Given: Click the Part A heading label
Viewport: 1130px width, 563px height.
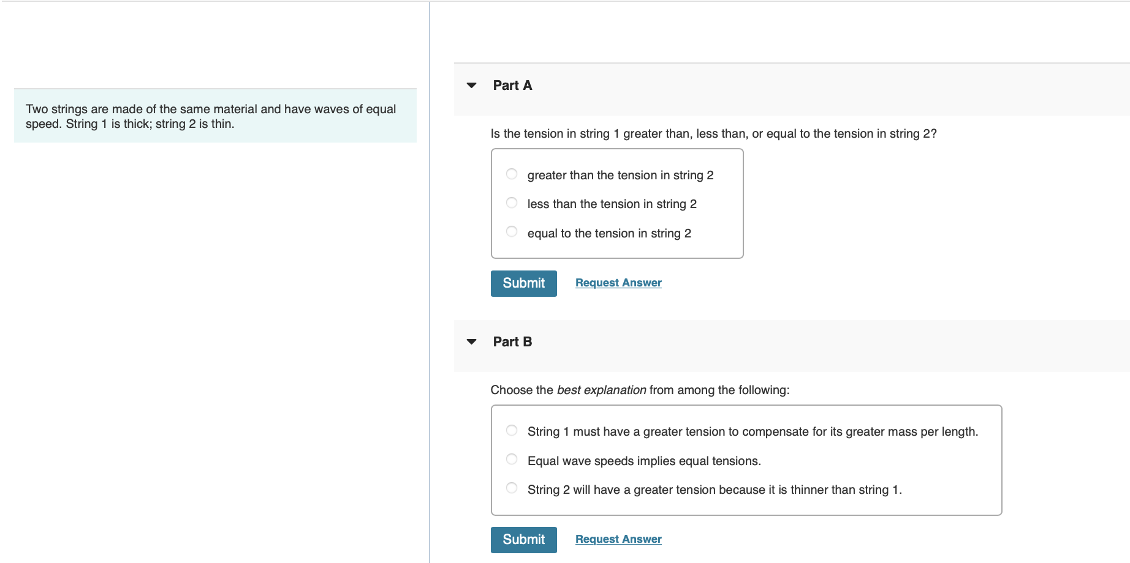Looking at the screenshot, I should tap(512, 86).
